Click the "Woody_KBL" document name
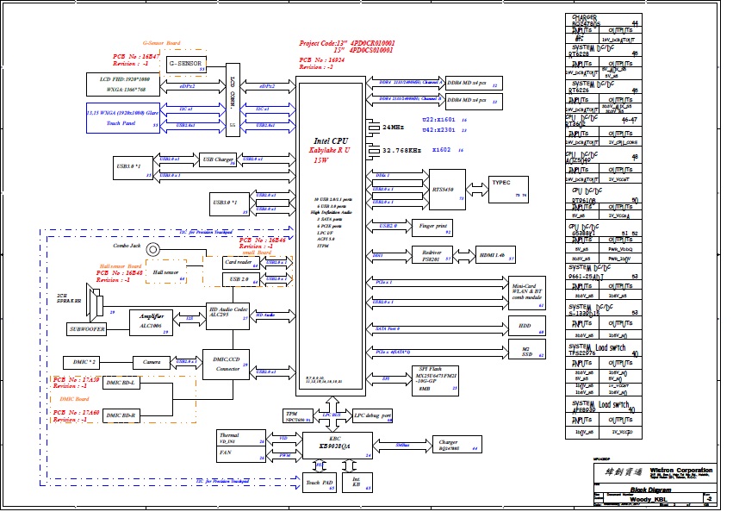The image size is (733, 518). [649, 499]
